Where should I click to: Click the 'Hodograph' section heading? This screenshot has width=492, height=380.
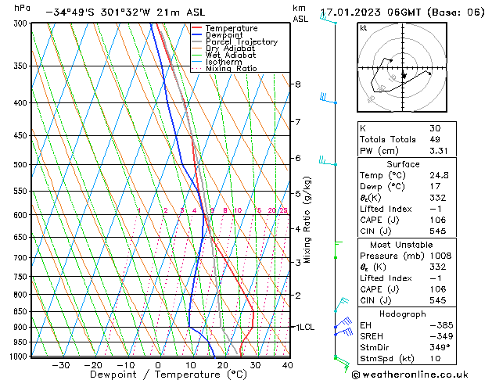pos(403,314)
